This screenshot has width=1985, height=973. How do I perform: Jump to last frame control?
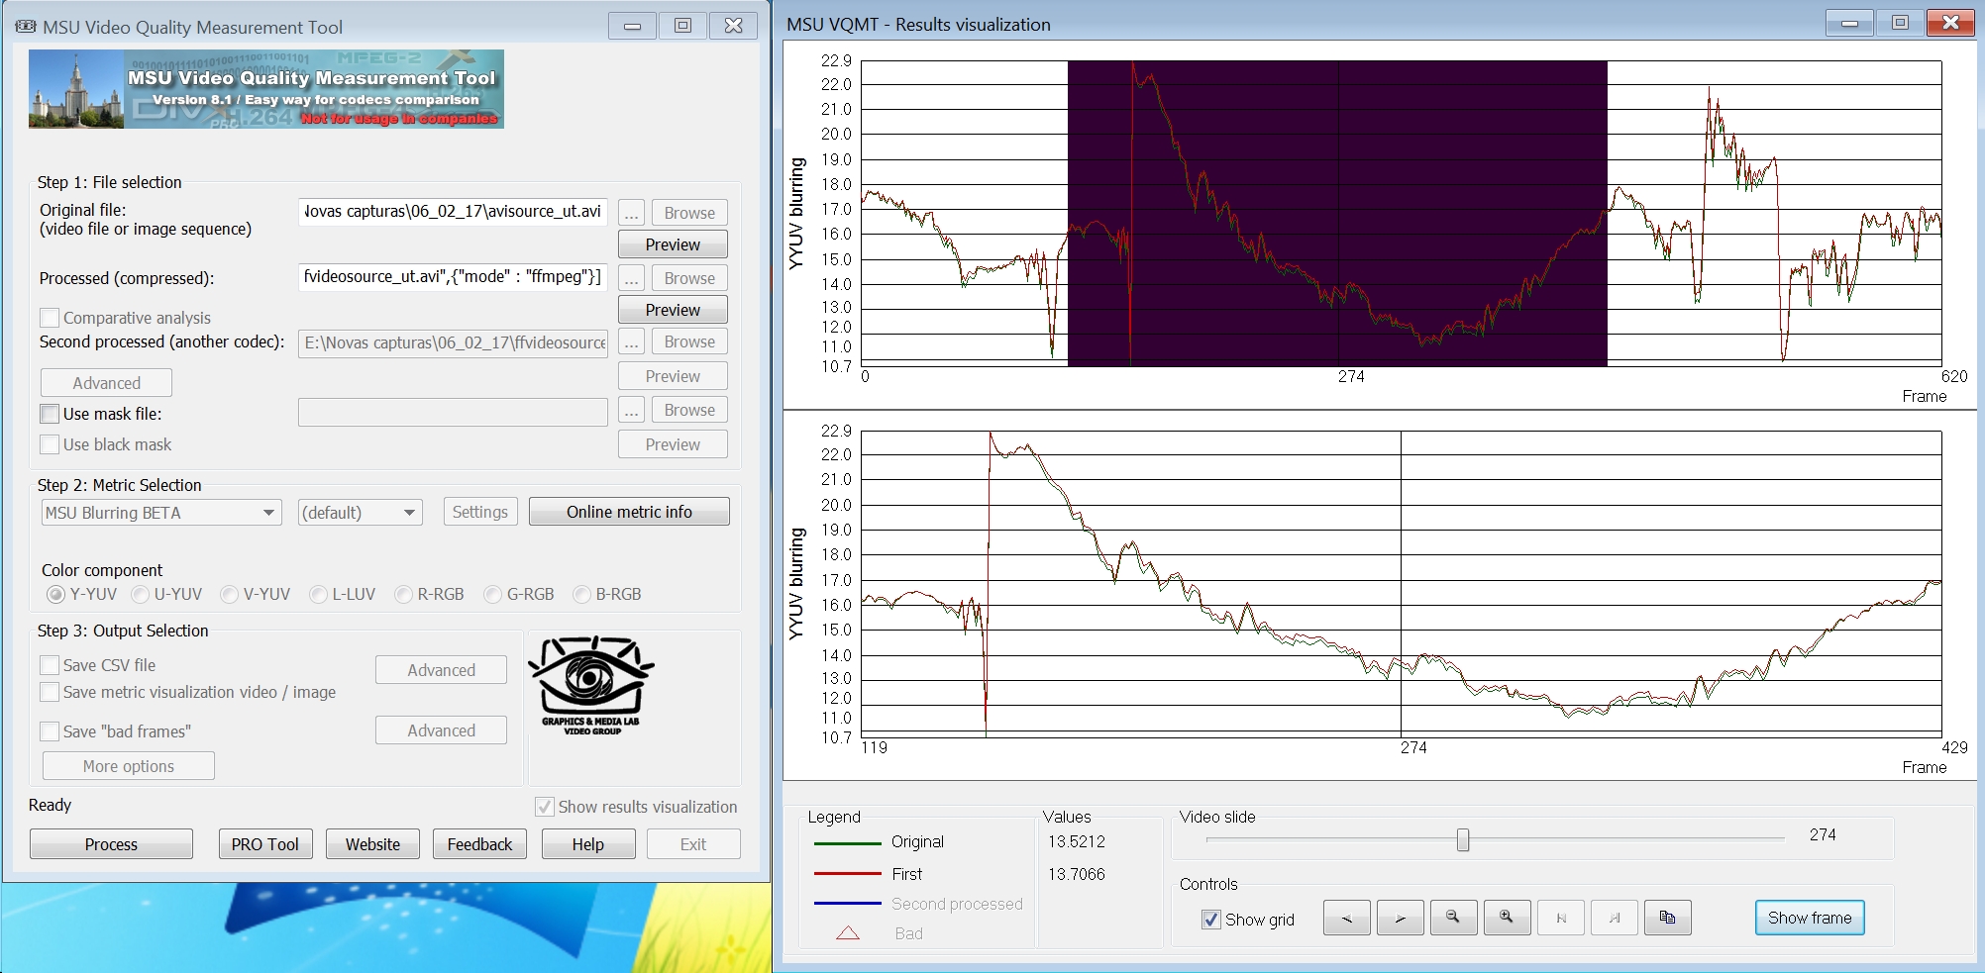click(x=1615, y=918)
